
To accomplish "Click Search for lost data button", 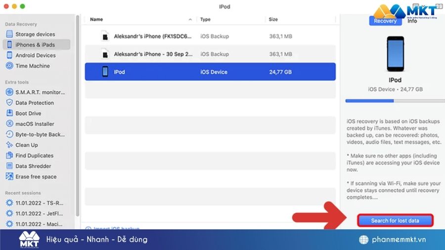I will click(395, 220).
